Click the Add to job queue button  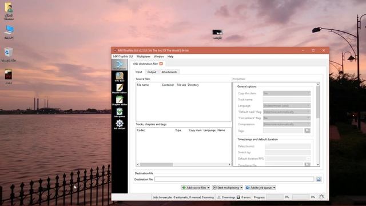pos(258,188)
